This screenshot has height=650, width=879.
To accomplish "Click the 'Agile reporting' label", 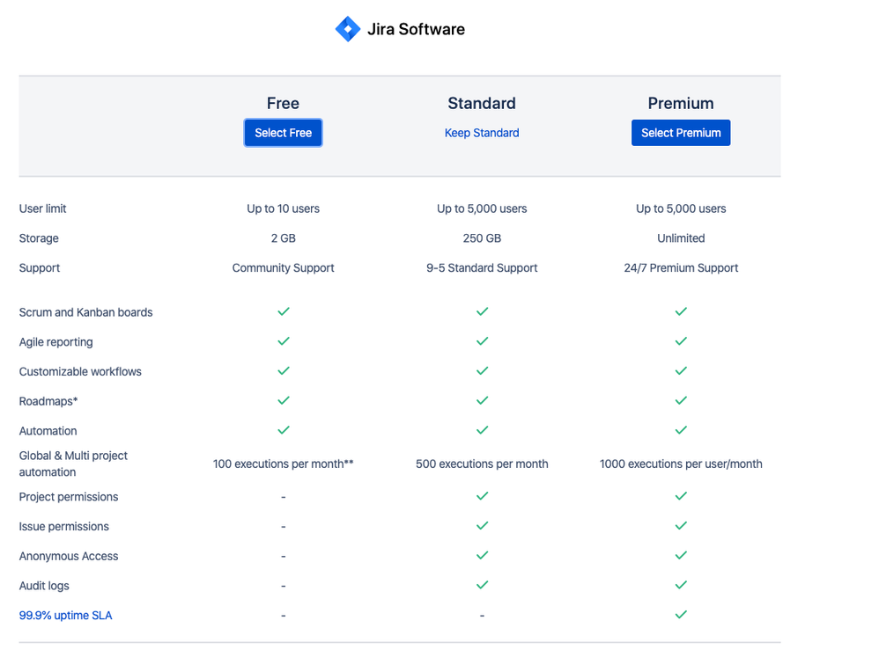I will coord(56,342).
